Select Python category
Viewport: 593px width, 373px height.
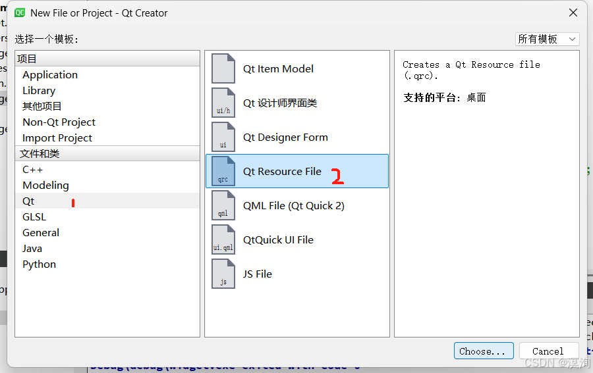pyautogui.click(x=107, y=264)
